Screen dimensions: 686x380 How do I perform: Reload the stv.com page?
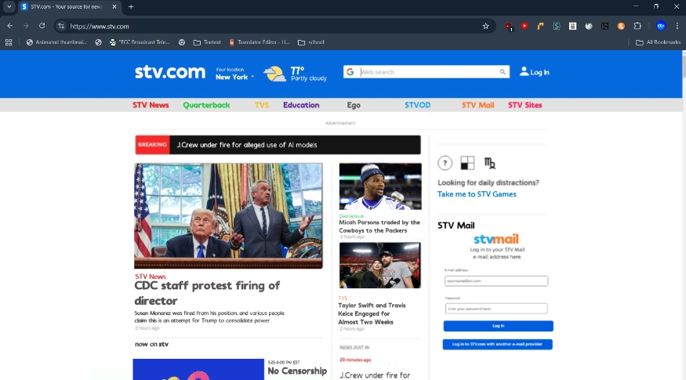pyautogui.click(x=42, y=26)
